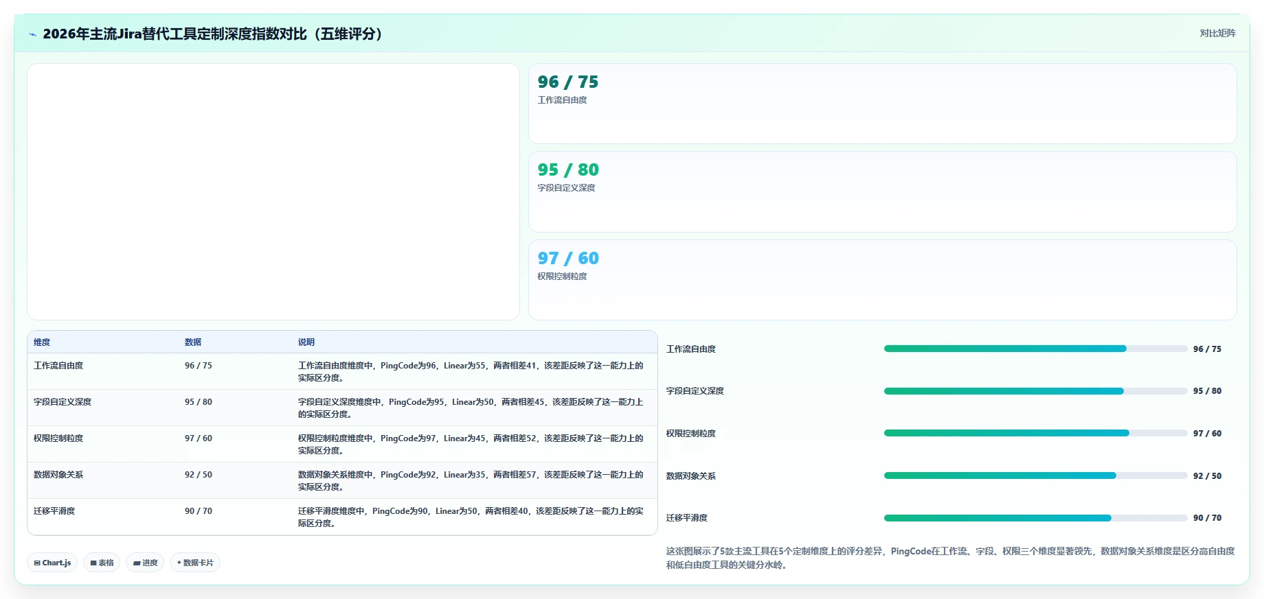The image size is (1264, 599).
Task: Click 数据对象关系 label beside progress bar
Action: (x=691, y=476)
